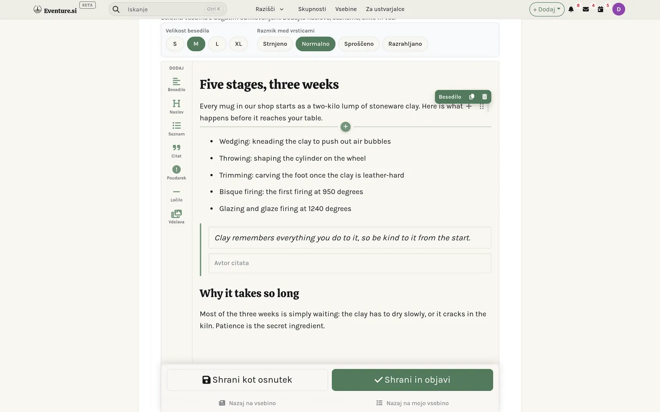Screen dimensions: 660x412
Task: Insert a Ločilo divider block
Action: tap(176, 195)
